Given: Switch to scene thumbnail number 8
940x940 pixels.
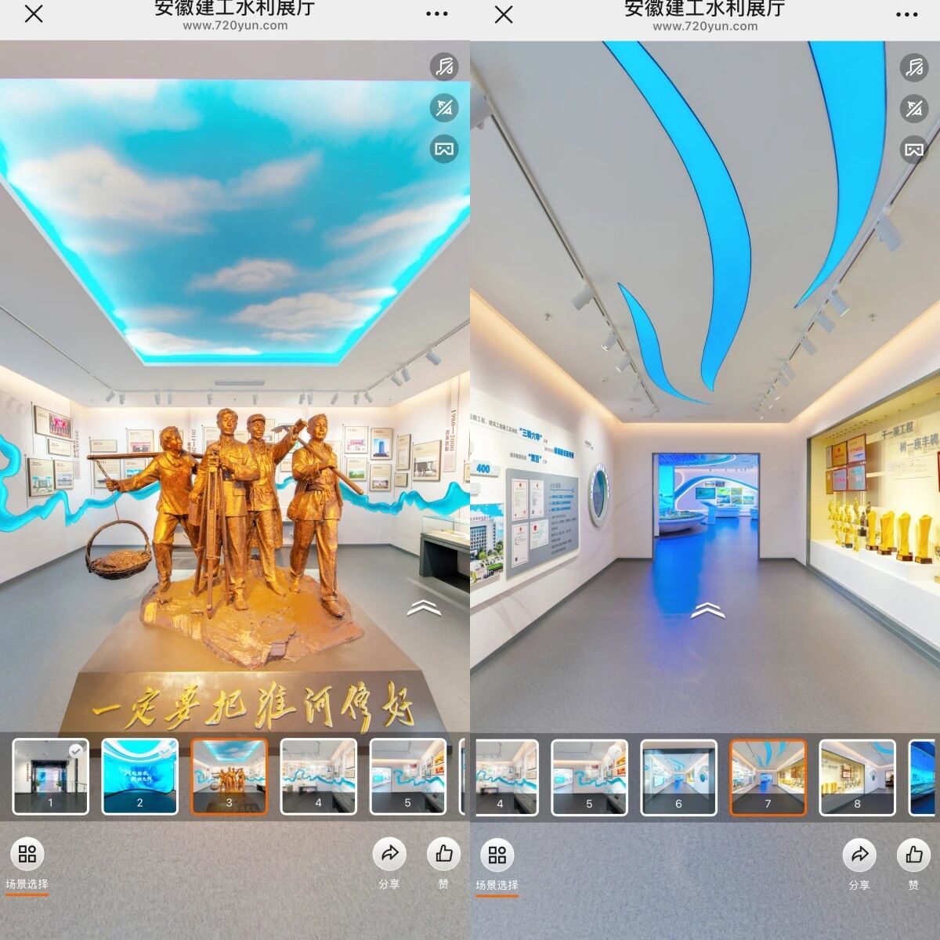Looking at the screenshot, I should [857, 777].
